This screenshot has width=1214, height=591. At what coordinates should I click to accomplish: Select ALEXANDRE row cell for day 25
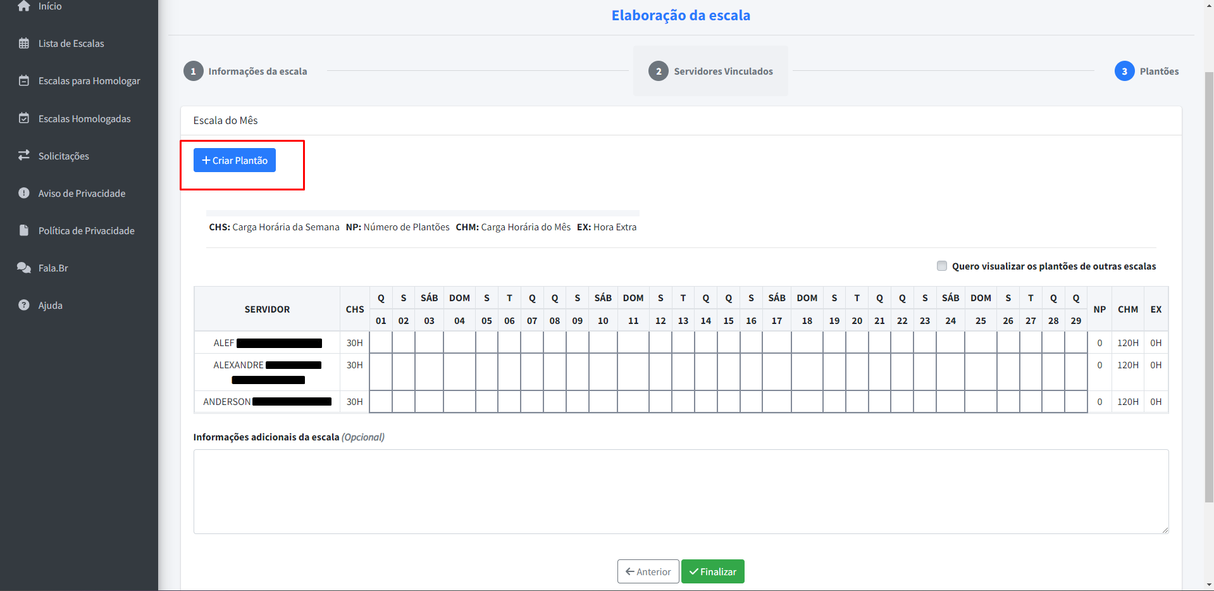(x=981, y=372)
